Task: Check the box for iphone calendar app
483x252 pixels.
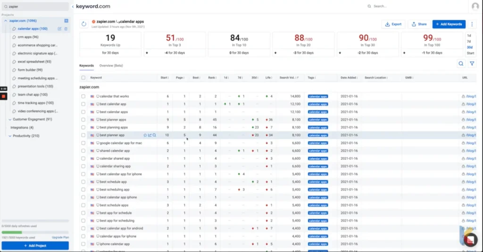Action: click(83, 244)
